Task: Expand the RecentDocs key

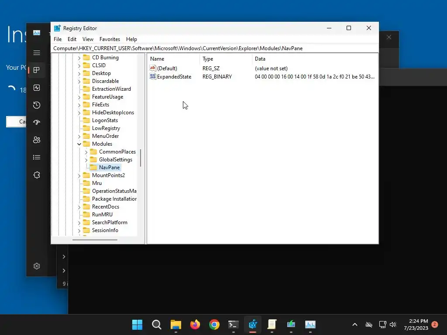Action: click(x=79, y=207)
